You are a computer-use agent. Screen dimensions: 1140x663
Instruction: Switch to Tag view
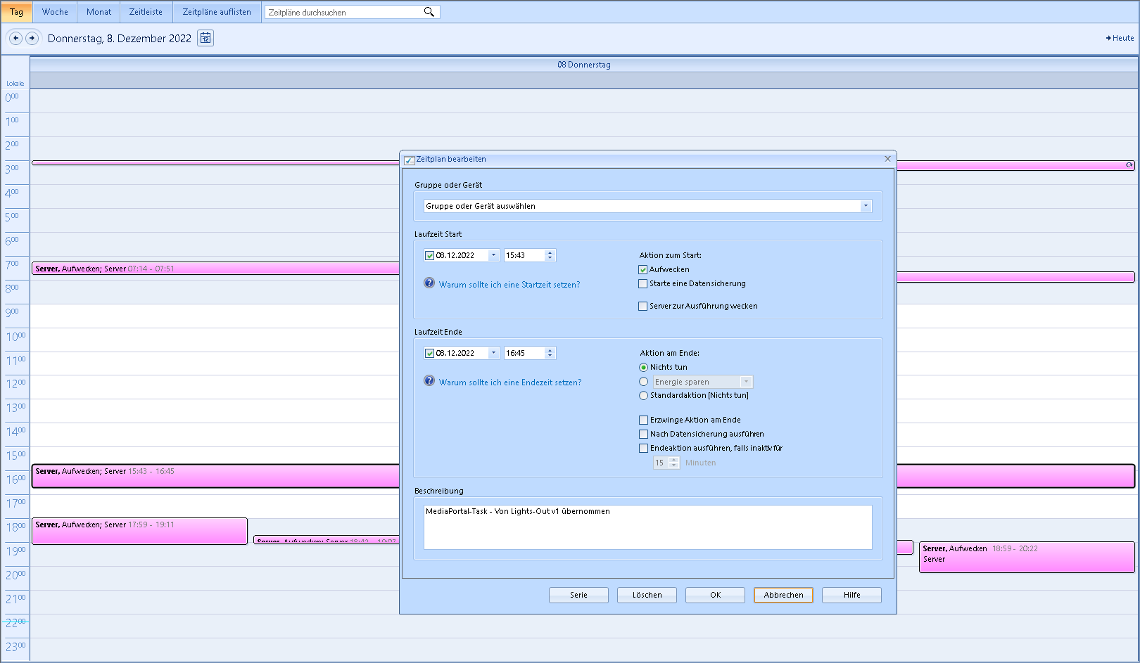(16, 12)
